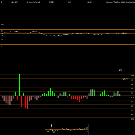135x135 pixels.
Task: Click the MR axis label -80
Action: (x=132, y=115)
